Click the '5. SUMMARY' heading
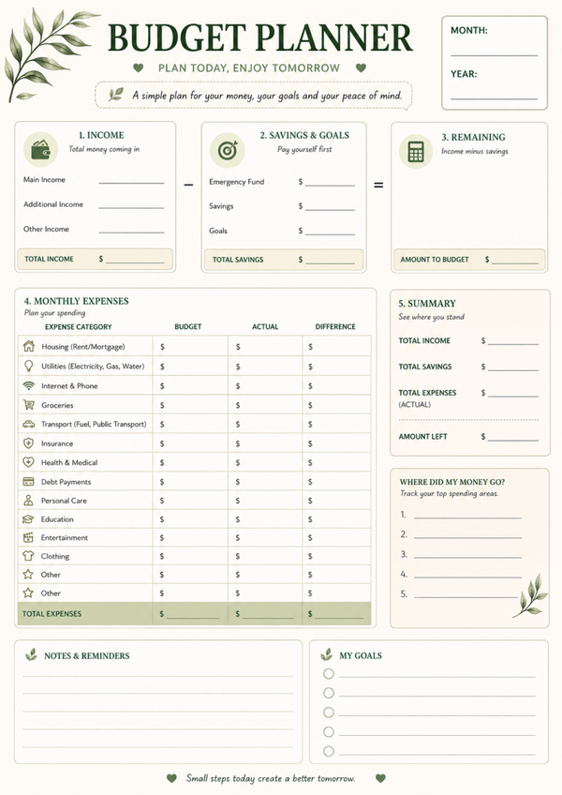Screen dimensions: 562x795 427,303
